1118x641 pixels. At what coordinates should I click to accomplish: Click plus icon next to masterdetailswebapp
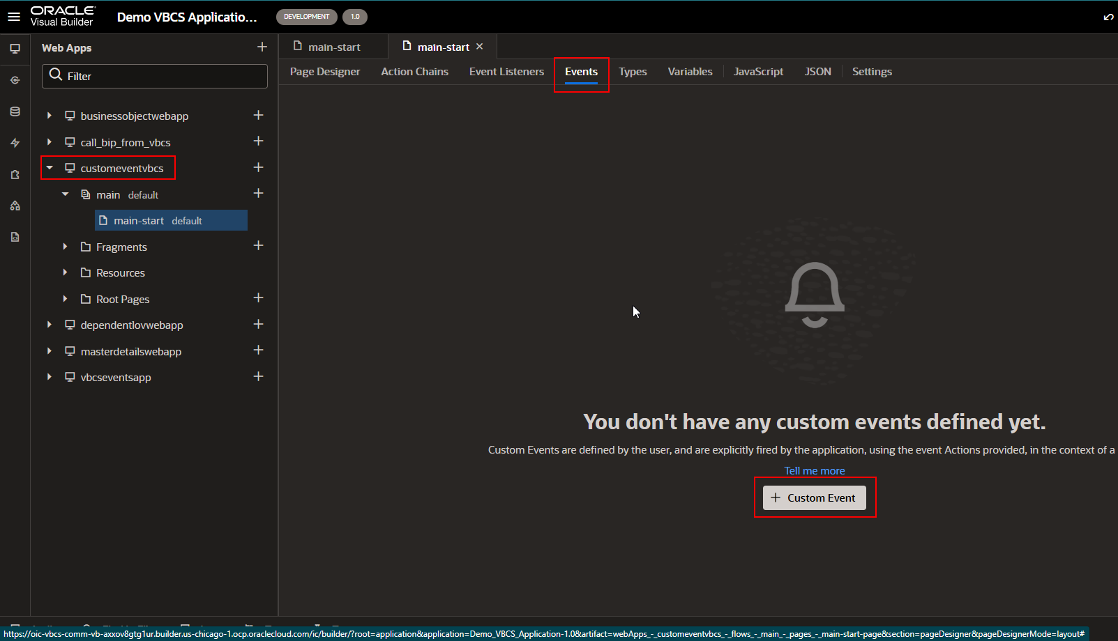[x=258, y=350]
